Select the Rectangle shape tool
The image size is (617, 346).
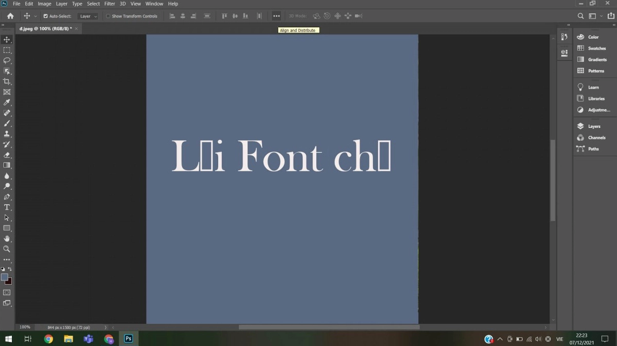click(7, 228)
